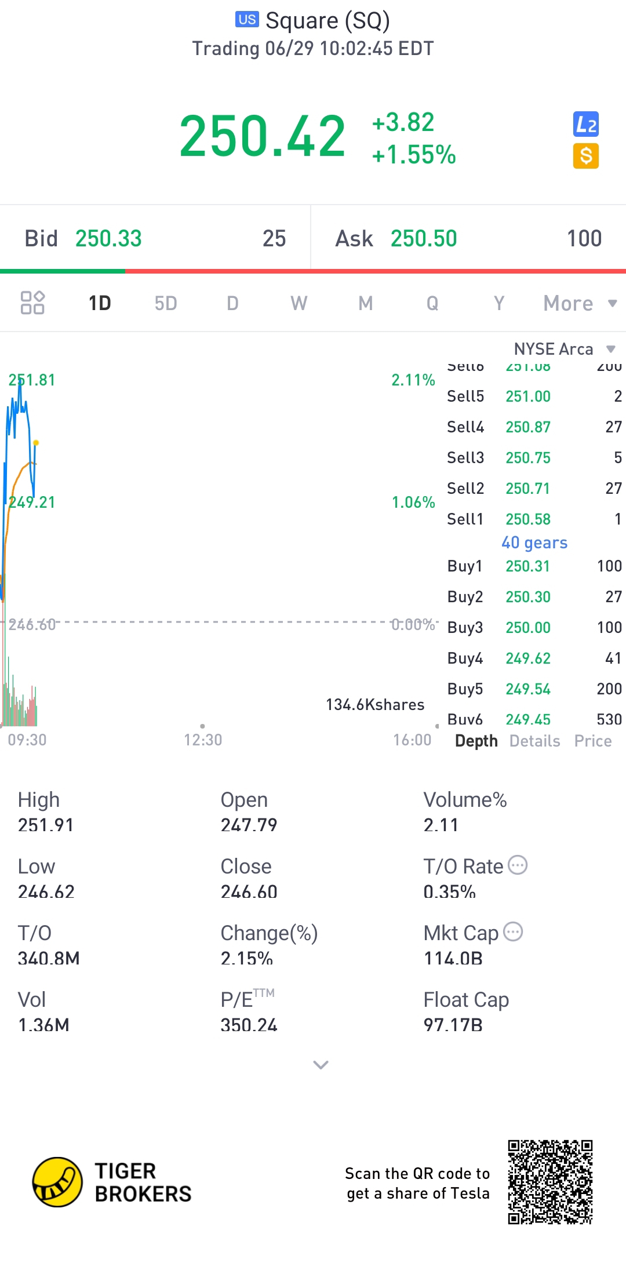Select the Sell4 row at 250.87
This screenshot has height=1274, width=626.
(534, 427)
